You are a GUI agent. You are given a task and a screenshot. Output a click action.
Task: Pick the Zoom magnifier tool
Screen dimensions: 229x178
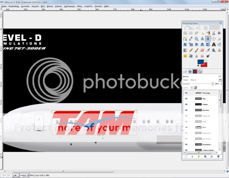click(x=196, y=39)
